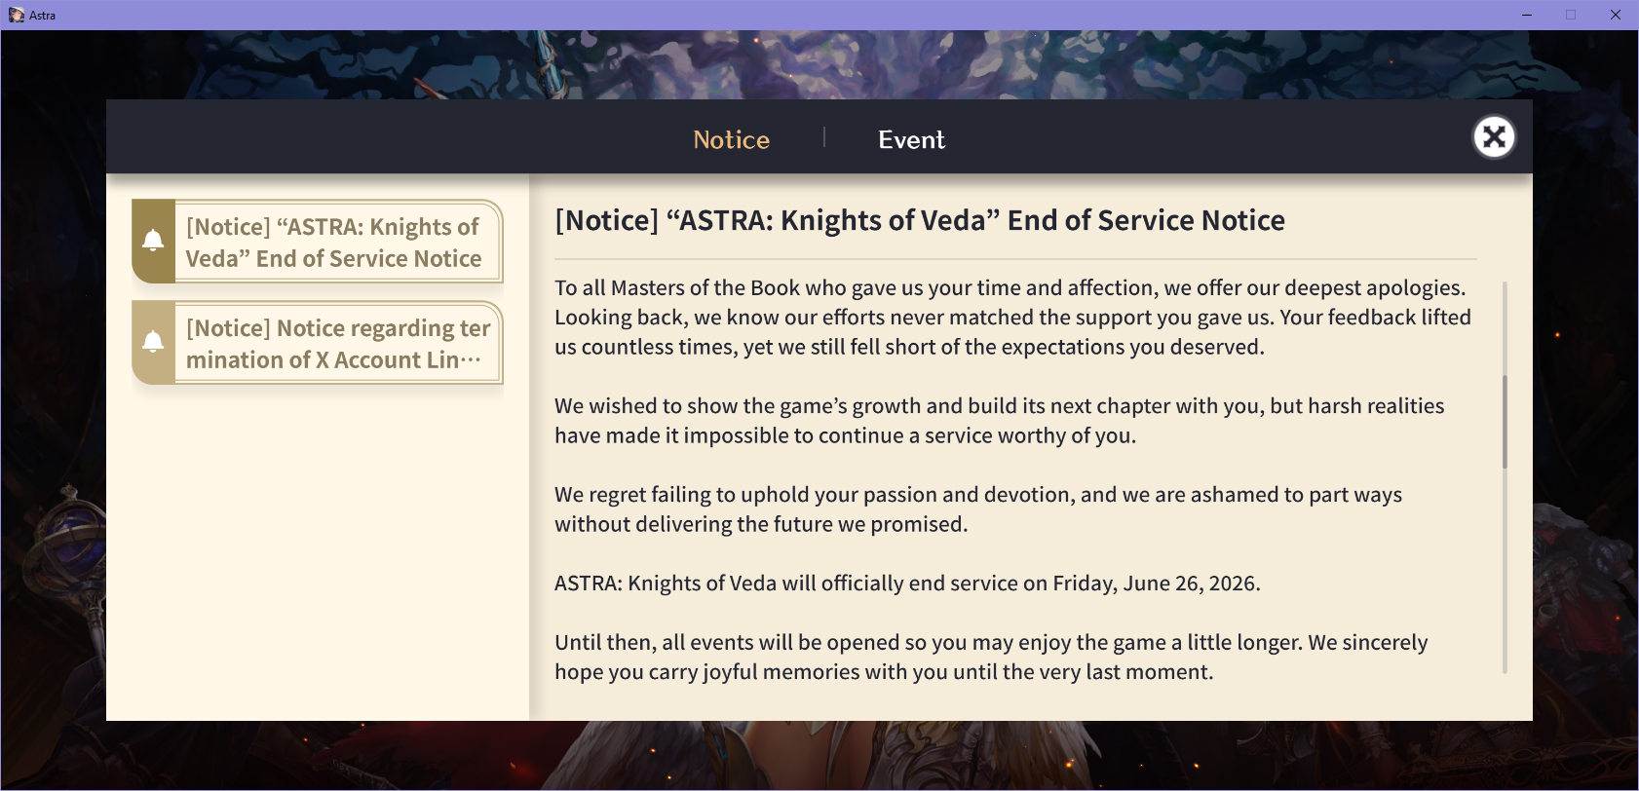This screenshot has width=1639, height=791.
Task: Open the End of Service Notice entry
Action: (x=334, y=243)
